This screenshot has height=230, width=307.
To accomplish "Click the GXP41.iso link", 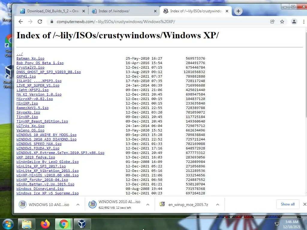I will [x=26, y=76].
